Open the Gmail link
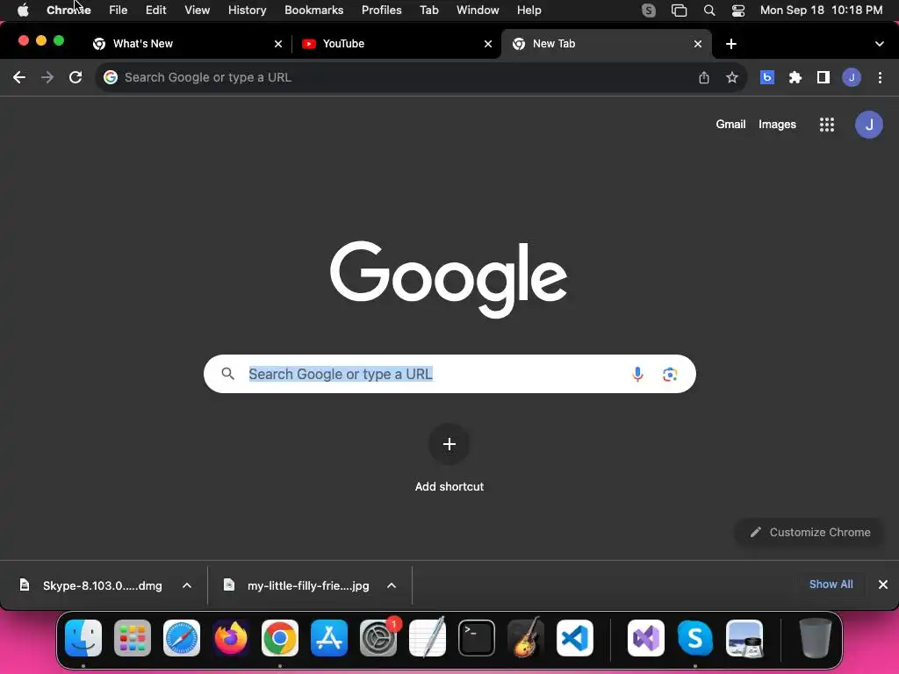This screenshot has width=899, height=674. tap(730, 125)
